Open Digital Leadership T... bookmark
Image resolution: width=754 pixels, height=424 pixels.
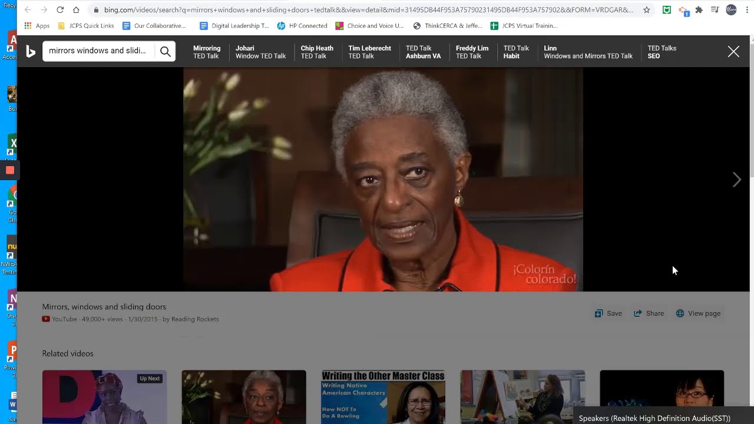(234, 26)
